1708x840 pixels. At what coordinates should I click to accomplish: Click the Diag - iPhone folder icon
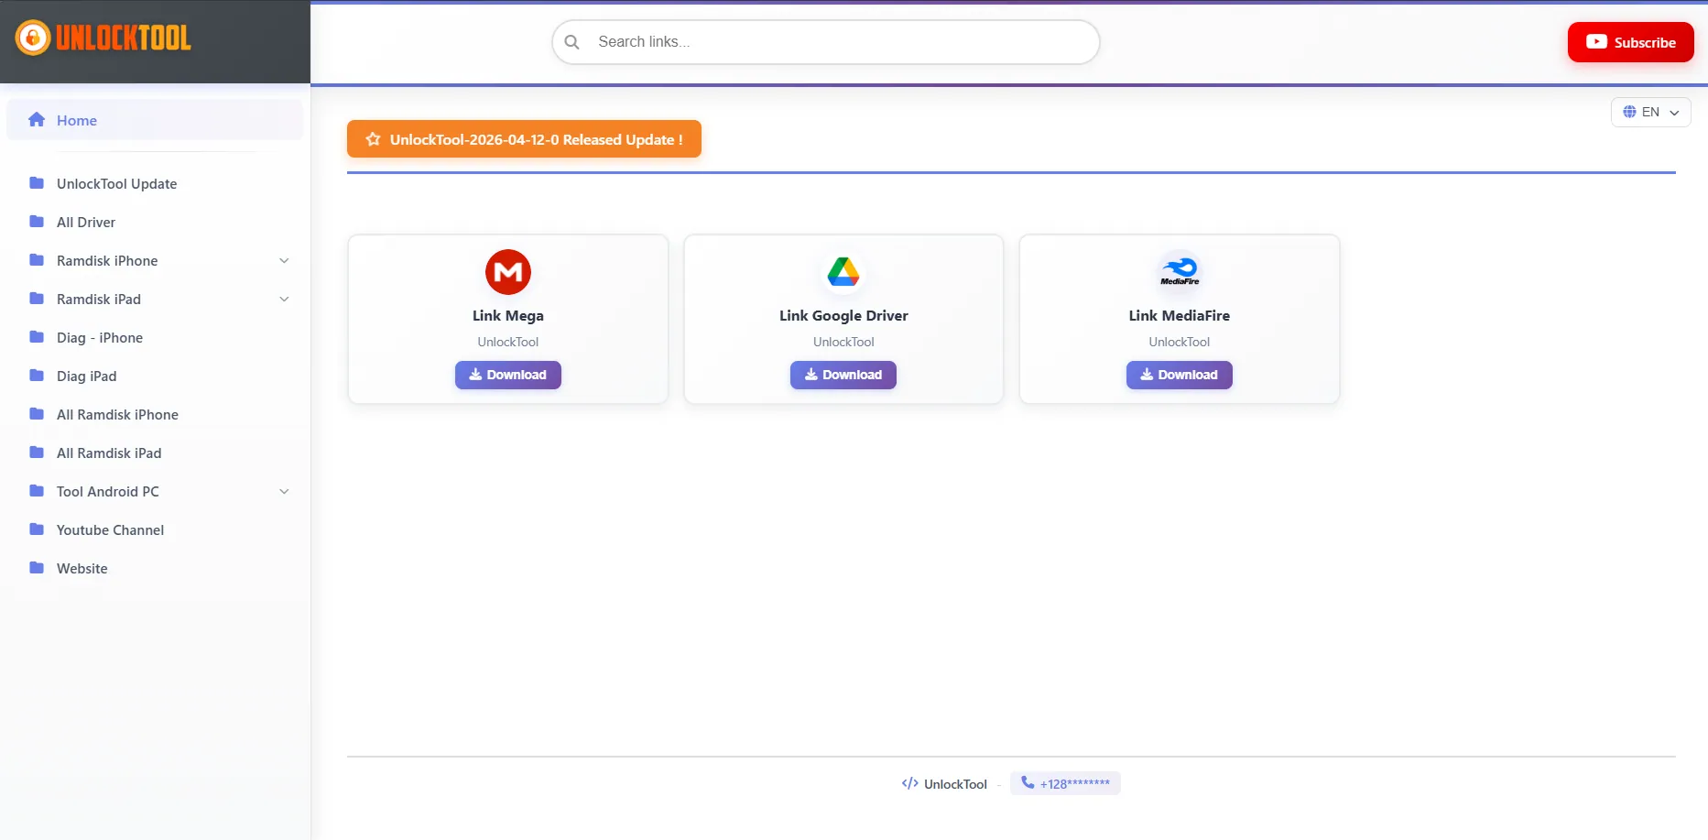[37, 337]
